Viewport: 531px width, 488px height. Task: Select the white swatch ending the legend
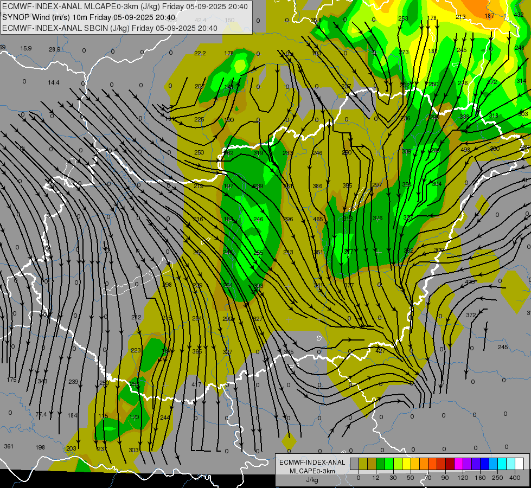pyautogui.click(x=520, y=464)
